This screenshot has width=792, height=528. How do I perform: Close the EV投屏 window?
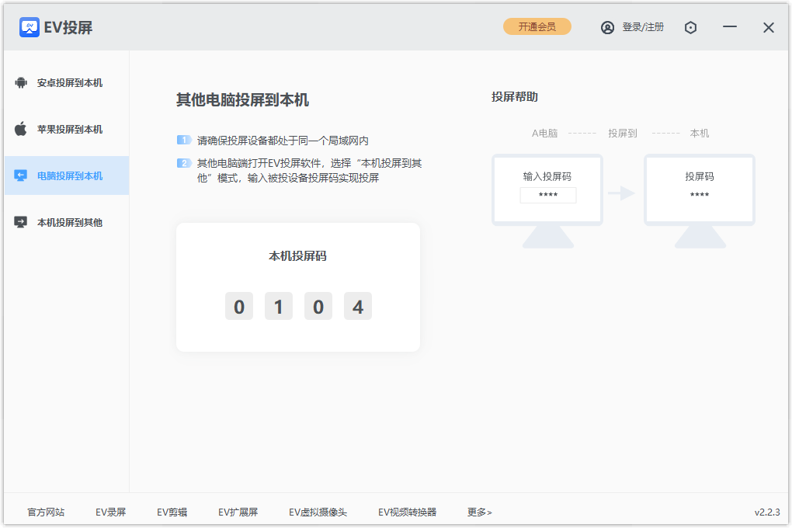(x=768, y=27)
